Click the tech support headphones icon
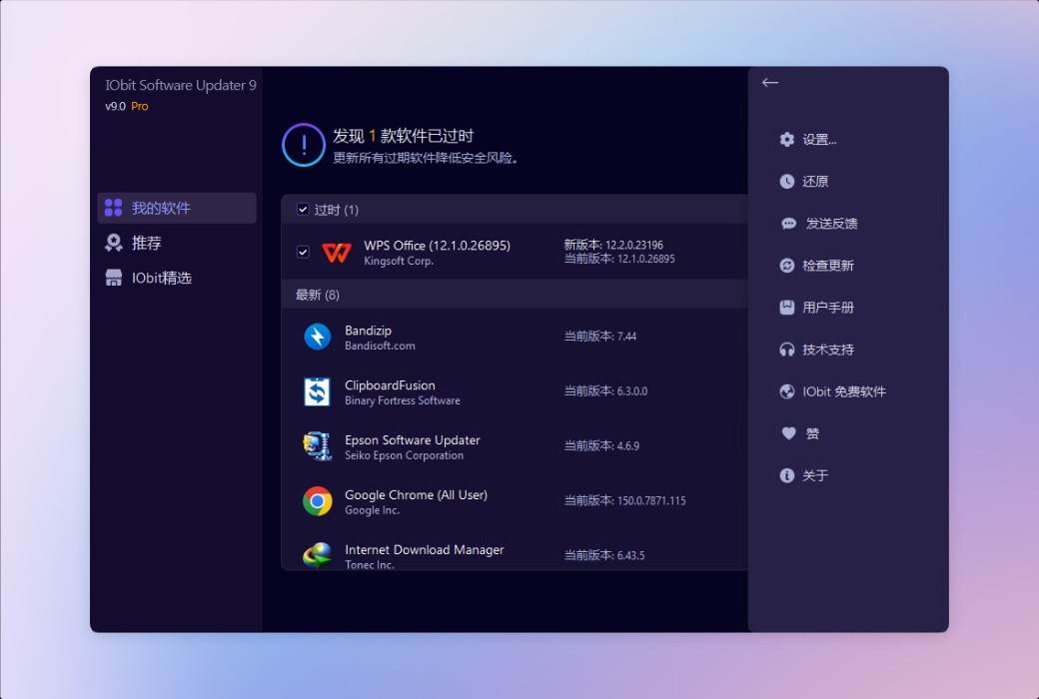The image size is (1039, 699). coord(786,349)
